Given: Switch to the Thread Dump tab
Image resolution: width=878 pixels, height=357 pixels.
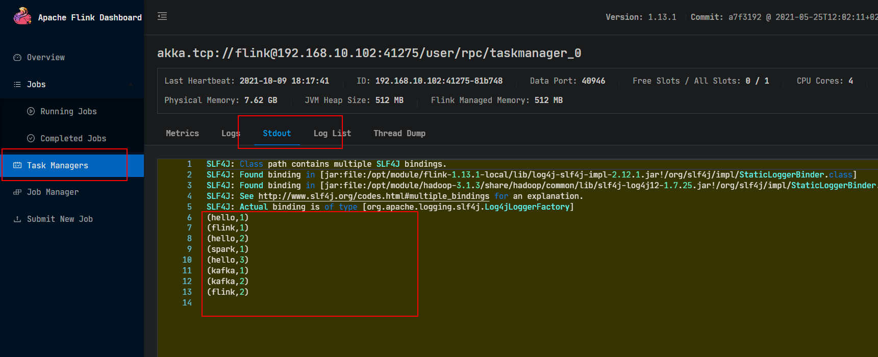Looking at the screenshot, I should 399,133.
